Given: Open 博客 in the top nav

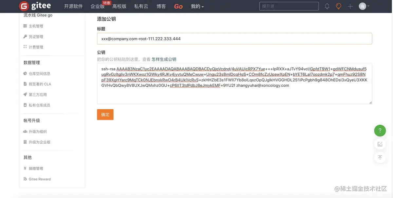Looking at the screenshot, I should click(161, 6).
